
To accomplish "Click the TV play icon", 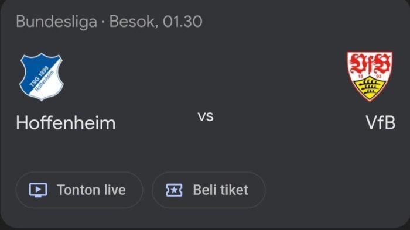I will click(38, 190).
